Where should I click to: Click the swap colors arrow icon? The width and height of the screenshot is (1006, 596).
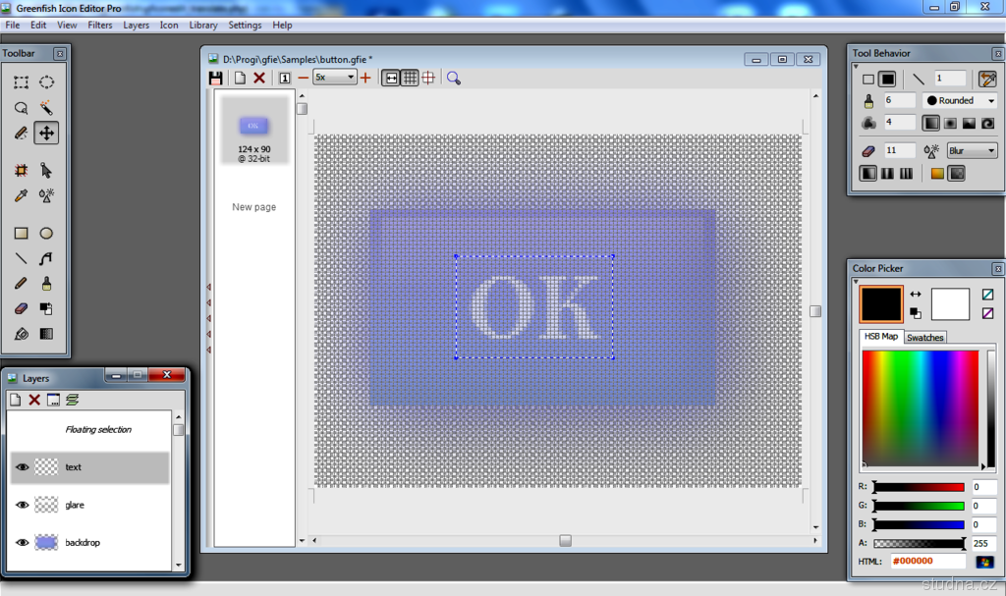(x=916, y=294)
